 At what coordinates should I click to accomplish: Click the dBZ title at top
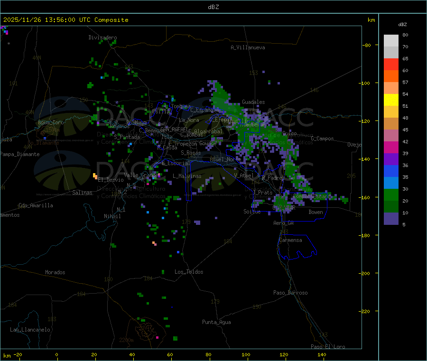pyautogui.click(x=213, y=7)
